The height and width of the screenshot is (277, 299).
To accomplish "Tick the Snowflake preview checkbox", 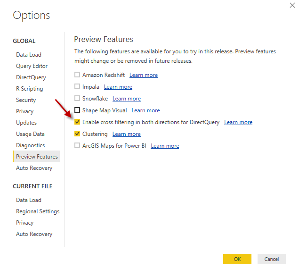I will 77,99.
